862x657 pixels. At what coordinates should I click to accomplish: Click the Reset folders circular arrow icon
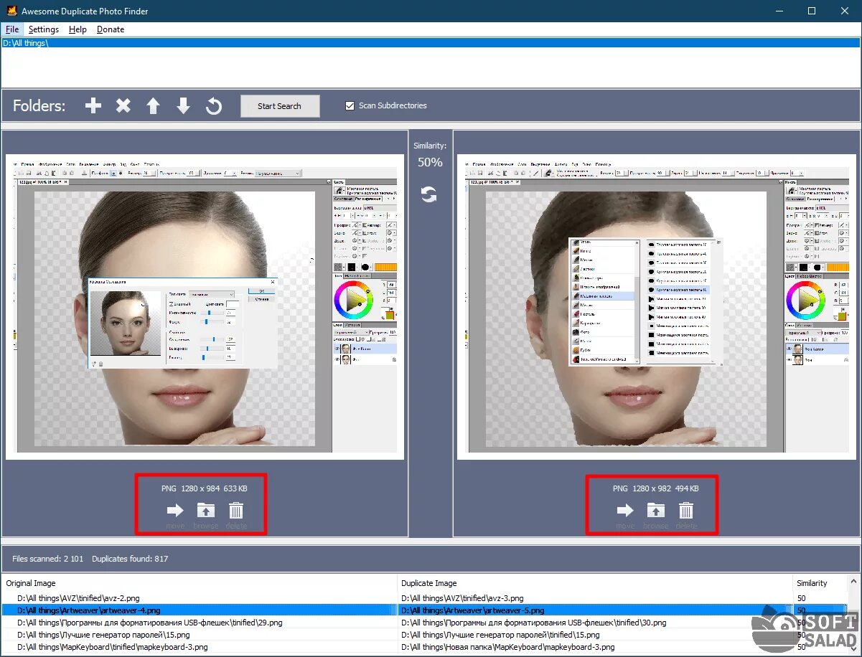pyautogui.click(x=214, y=106)
